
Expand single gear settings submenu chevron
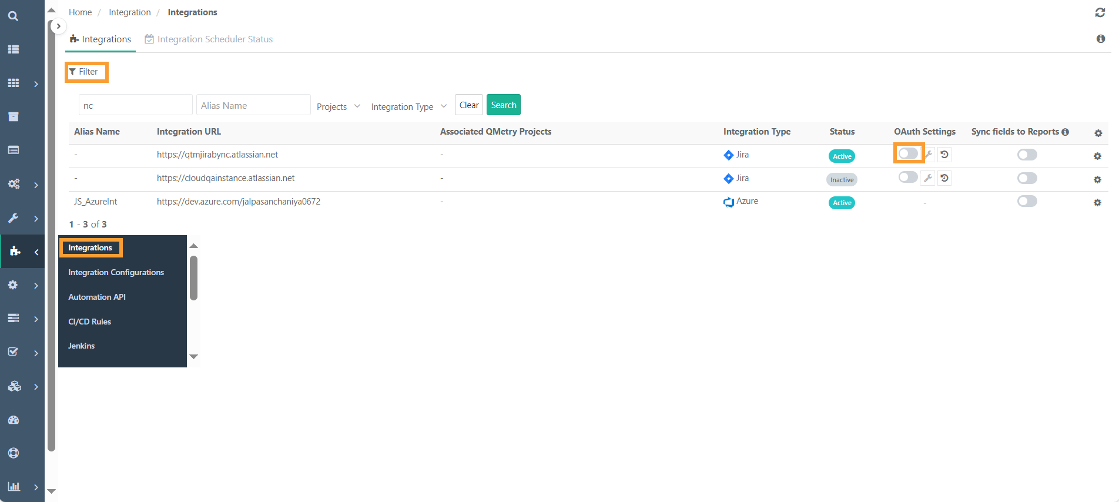point(36,286)
